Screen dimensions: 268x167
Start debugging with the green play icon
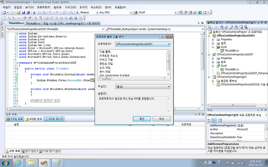77,13
